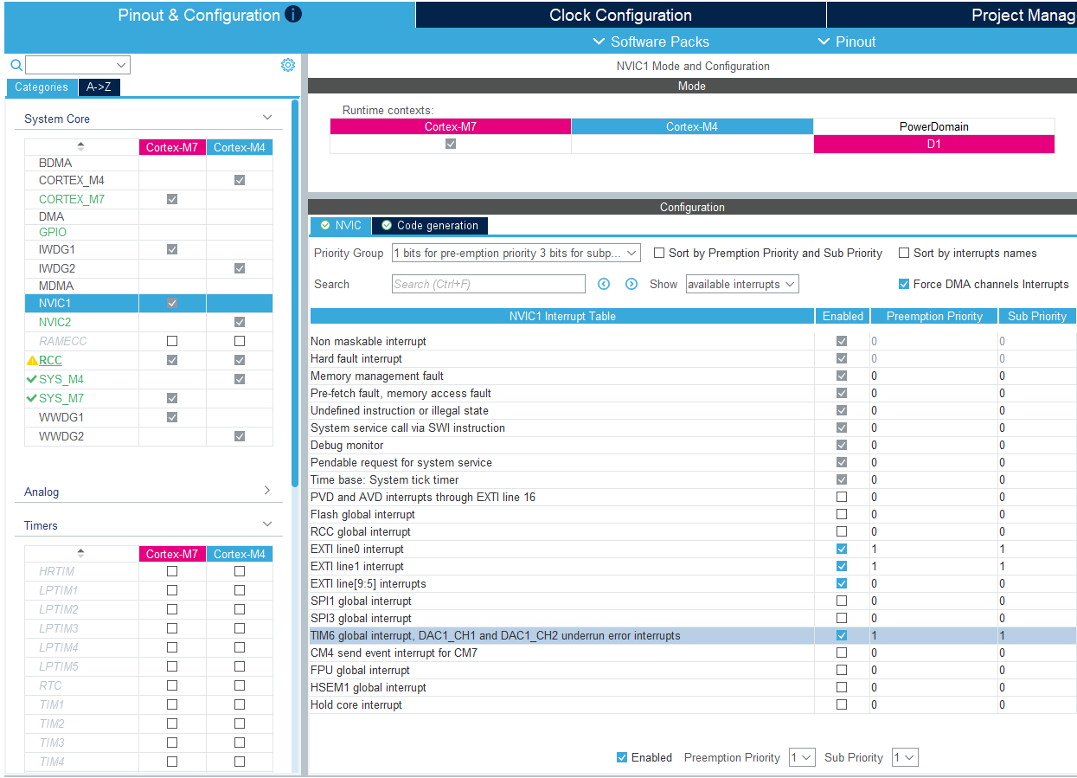Click the green check icon beside SYS_M7
The image size is (1077, 778).
[32, 398]
